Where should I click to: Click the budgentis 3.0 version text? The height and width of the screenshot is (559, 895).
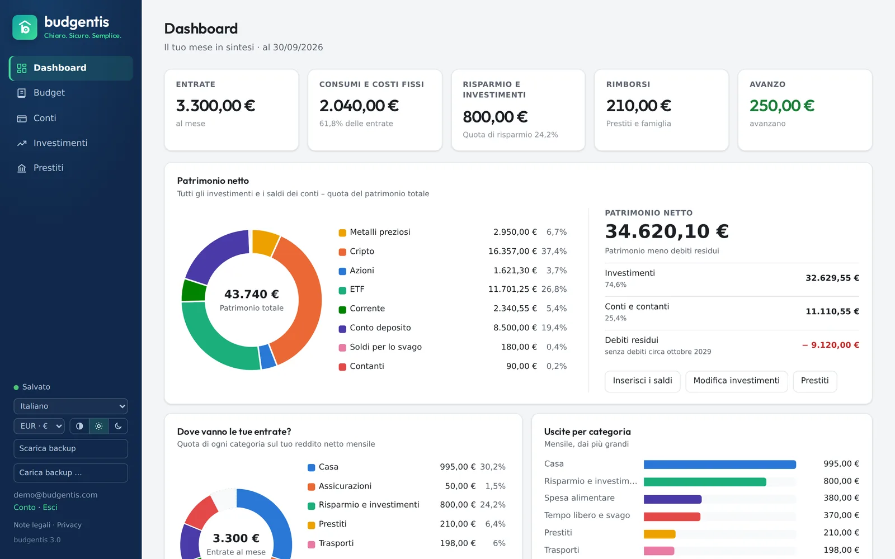37,540
